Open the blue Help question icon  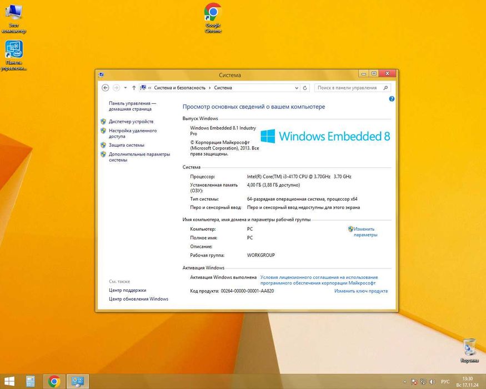click(x=392, y=99)
